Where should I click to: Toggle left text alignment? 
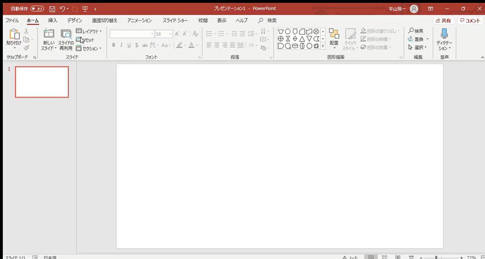[x=209, y=45]
